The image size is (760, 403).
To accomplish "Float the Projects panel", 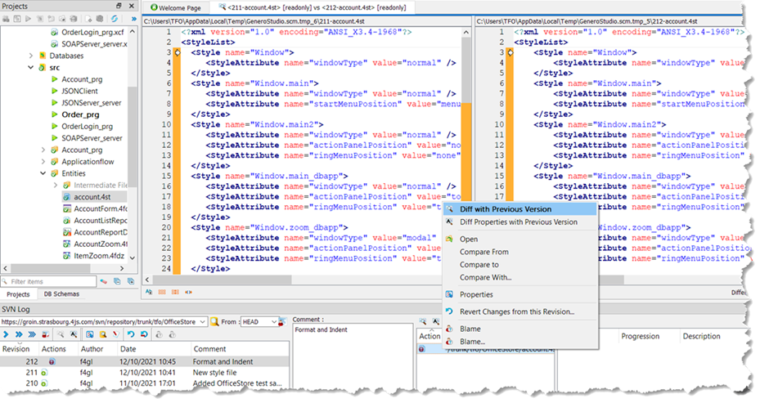I will (119, 6).
